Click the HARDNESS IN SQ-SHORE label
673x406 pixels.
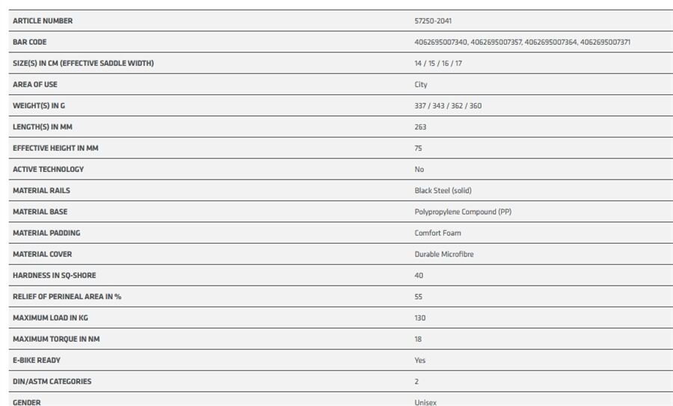pyautogui.click(x=55, y=275)
